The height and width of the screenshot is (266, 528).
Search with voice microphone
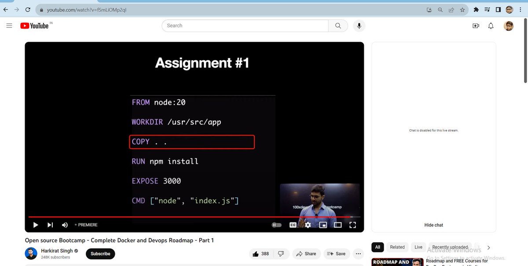[359, 26]
